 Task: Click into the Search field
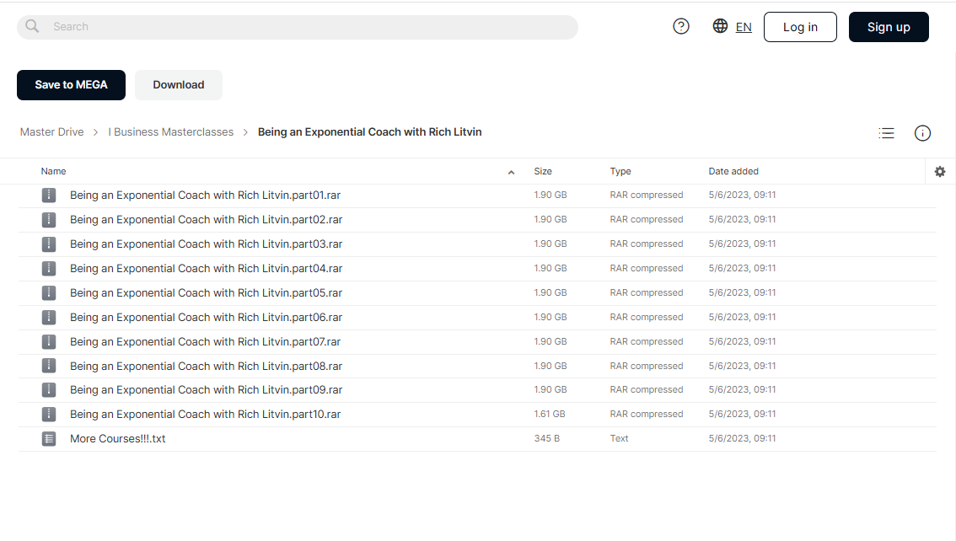[298, 27]
